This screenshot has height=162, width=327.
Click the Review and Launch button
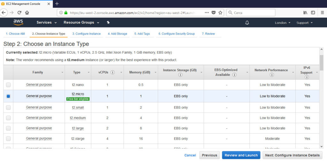pyautogui.click(x=241, y=155)
